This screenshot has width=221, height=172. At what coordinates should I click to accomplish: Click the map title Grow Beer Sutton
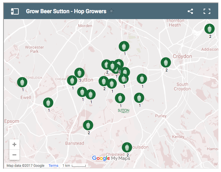click(66, 11)
